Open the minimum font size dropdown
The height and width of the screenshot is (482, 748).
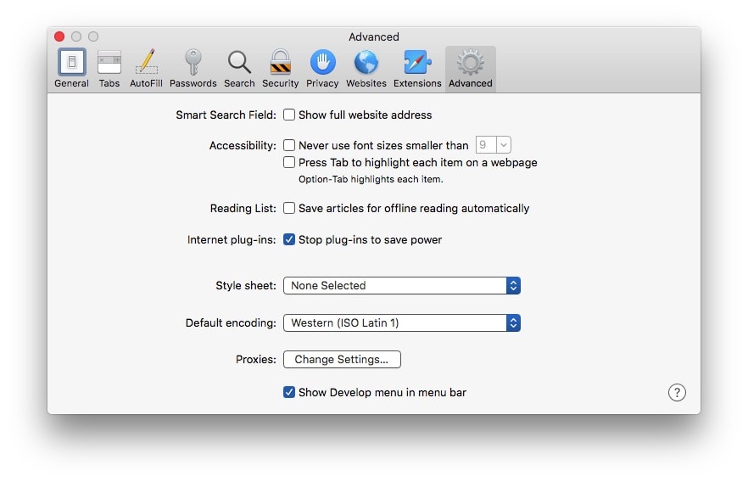[x=494, y=145]
